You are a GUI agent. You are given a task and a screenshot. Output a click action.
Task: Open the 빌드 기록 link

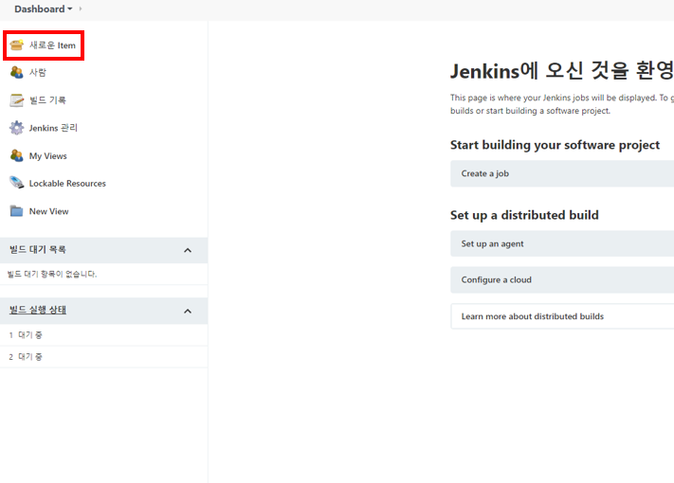47,100
